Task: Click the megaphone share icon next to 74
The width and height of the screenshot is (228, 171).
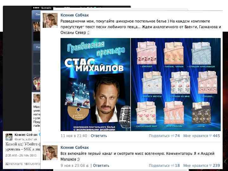Action: (173, 136)
